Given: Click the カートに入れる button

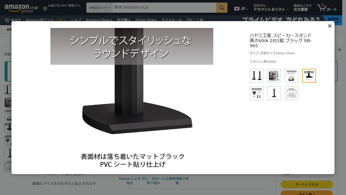Looking at the screenshot, I should click(x=306, y=184).
